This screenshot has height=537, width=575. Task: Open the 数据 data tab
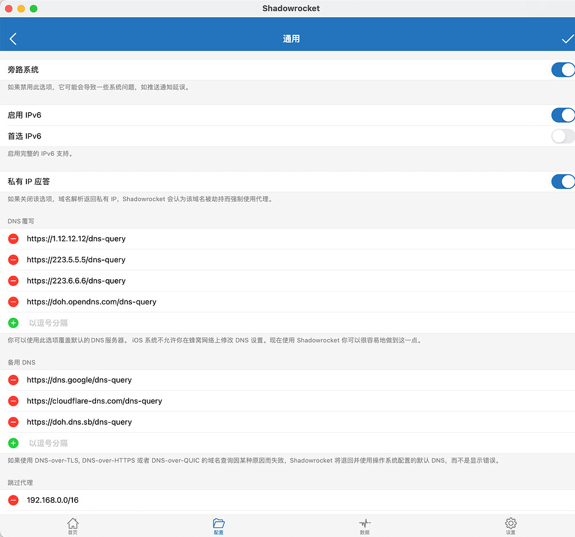coord(364,526)
